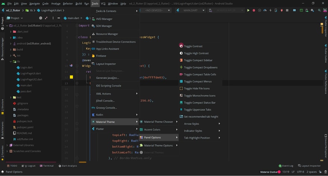Expand Material Theme Options submenu

pyautogui.click(x=159, y=146)
